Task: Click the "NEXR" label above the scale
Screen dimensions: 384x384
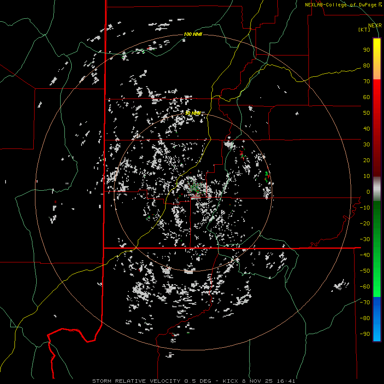Action: (x=375, y=26)
